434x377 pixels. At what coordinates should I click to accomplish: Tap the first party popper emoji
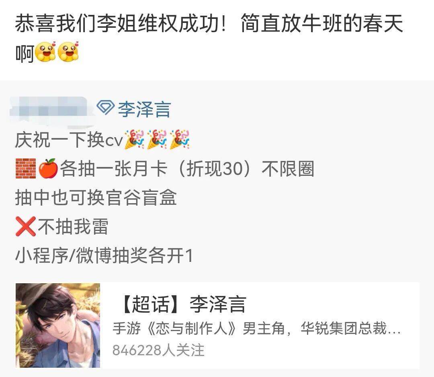tap(134, 140)
